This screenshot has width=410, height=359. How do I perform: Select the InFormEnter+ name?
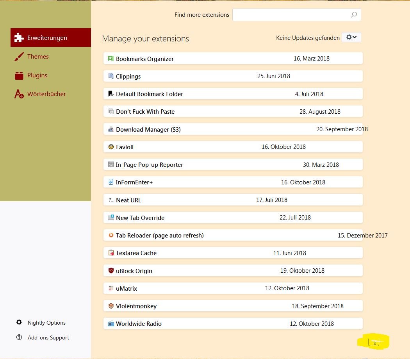click(x=134, y=182)
